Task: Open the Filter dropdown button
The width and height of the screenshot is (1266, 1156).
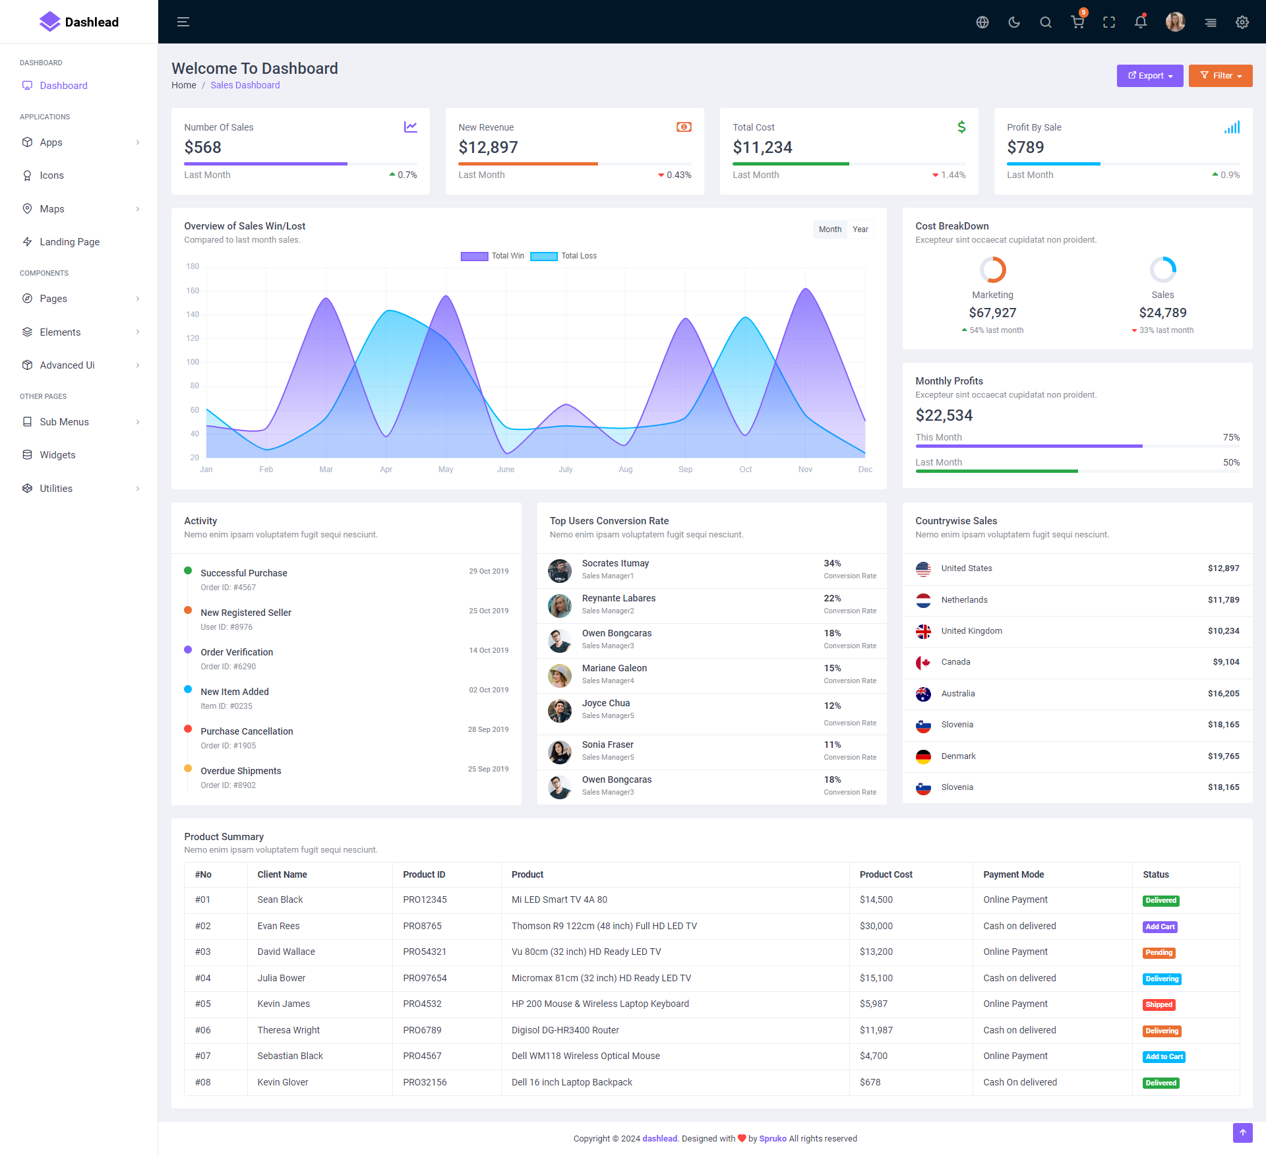Action: pos(1221,76)
